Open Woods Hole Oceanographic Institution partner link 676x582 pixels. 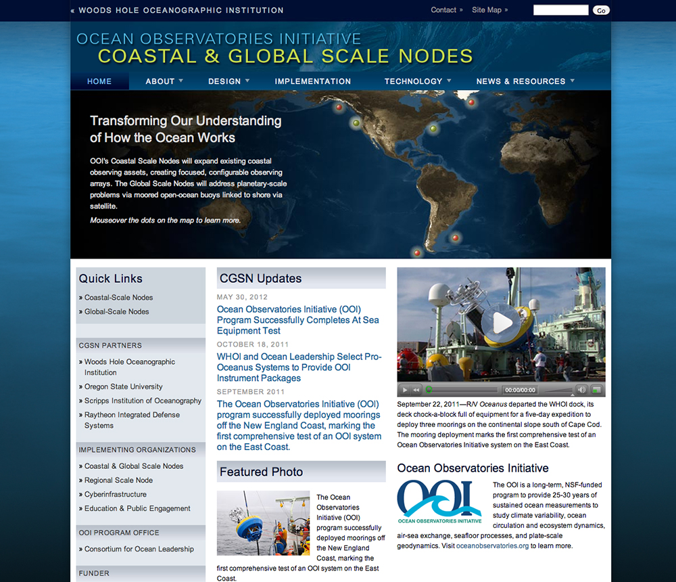[129, 367]
